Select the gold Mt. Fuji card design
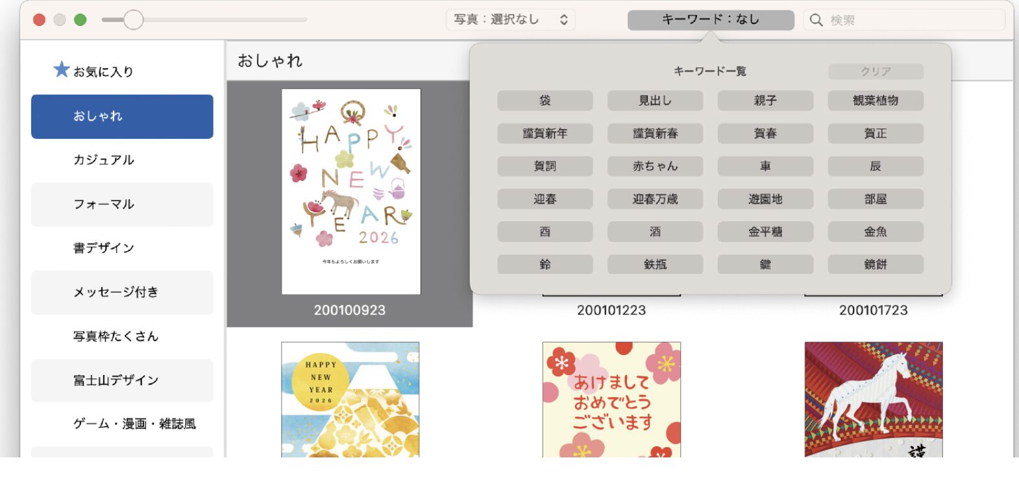The image size is (1019, 497). (x=350, y=399)
